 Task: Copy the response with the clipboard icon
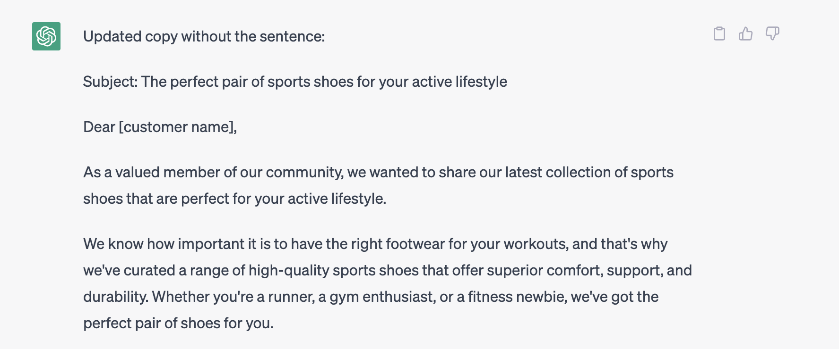(x=719, y=33)
